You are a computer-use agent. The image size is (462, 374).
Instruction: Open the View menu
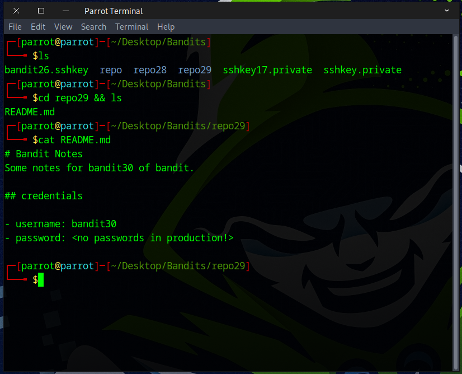click(63, 27)
